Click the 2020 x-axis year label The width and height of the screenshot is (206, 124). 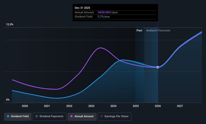pyautogui.click(x=25, y=106)
